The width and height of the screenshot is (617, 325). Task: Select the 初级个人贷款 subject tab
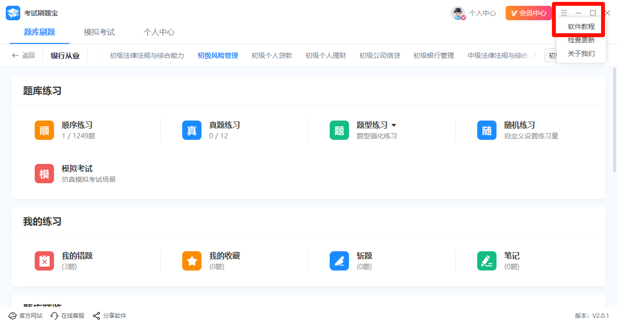(x=272, y=55)
